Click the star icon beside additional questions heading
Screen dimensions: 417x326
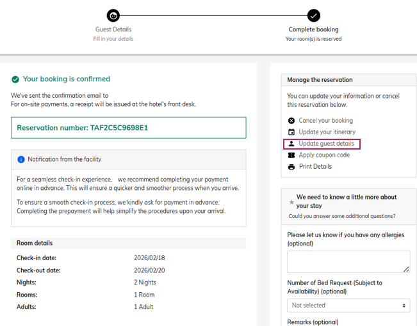[291, 202]
